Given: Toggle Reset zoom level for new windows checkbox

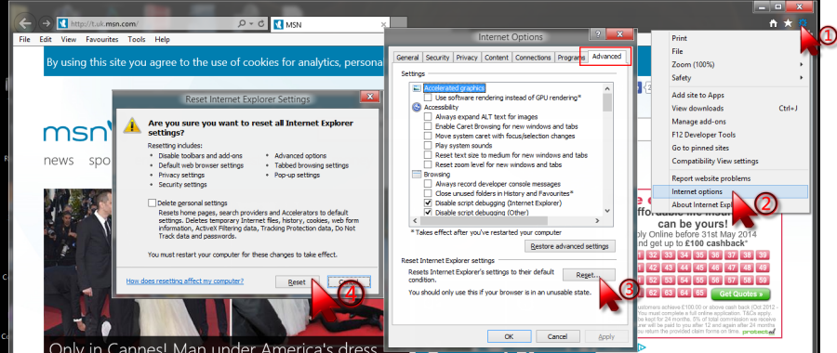Looking at the screenshot, I should click(x=428, y=164).
